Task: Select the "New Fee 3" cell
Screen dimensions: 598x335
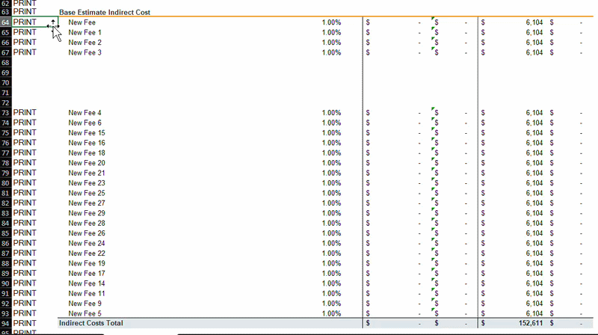Action: (84, 52)
